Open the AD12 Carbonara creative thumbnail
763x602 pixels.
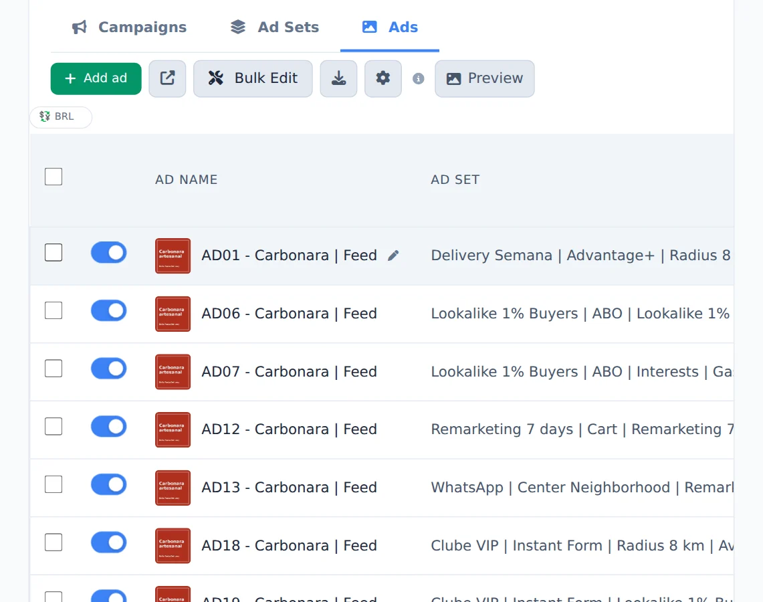(173, 429)
